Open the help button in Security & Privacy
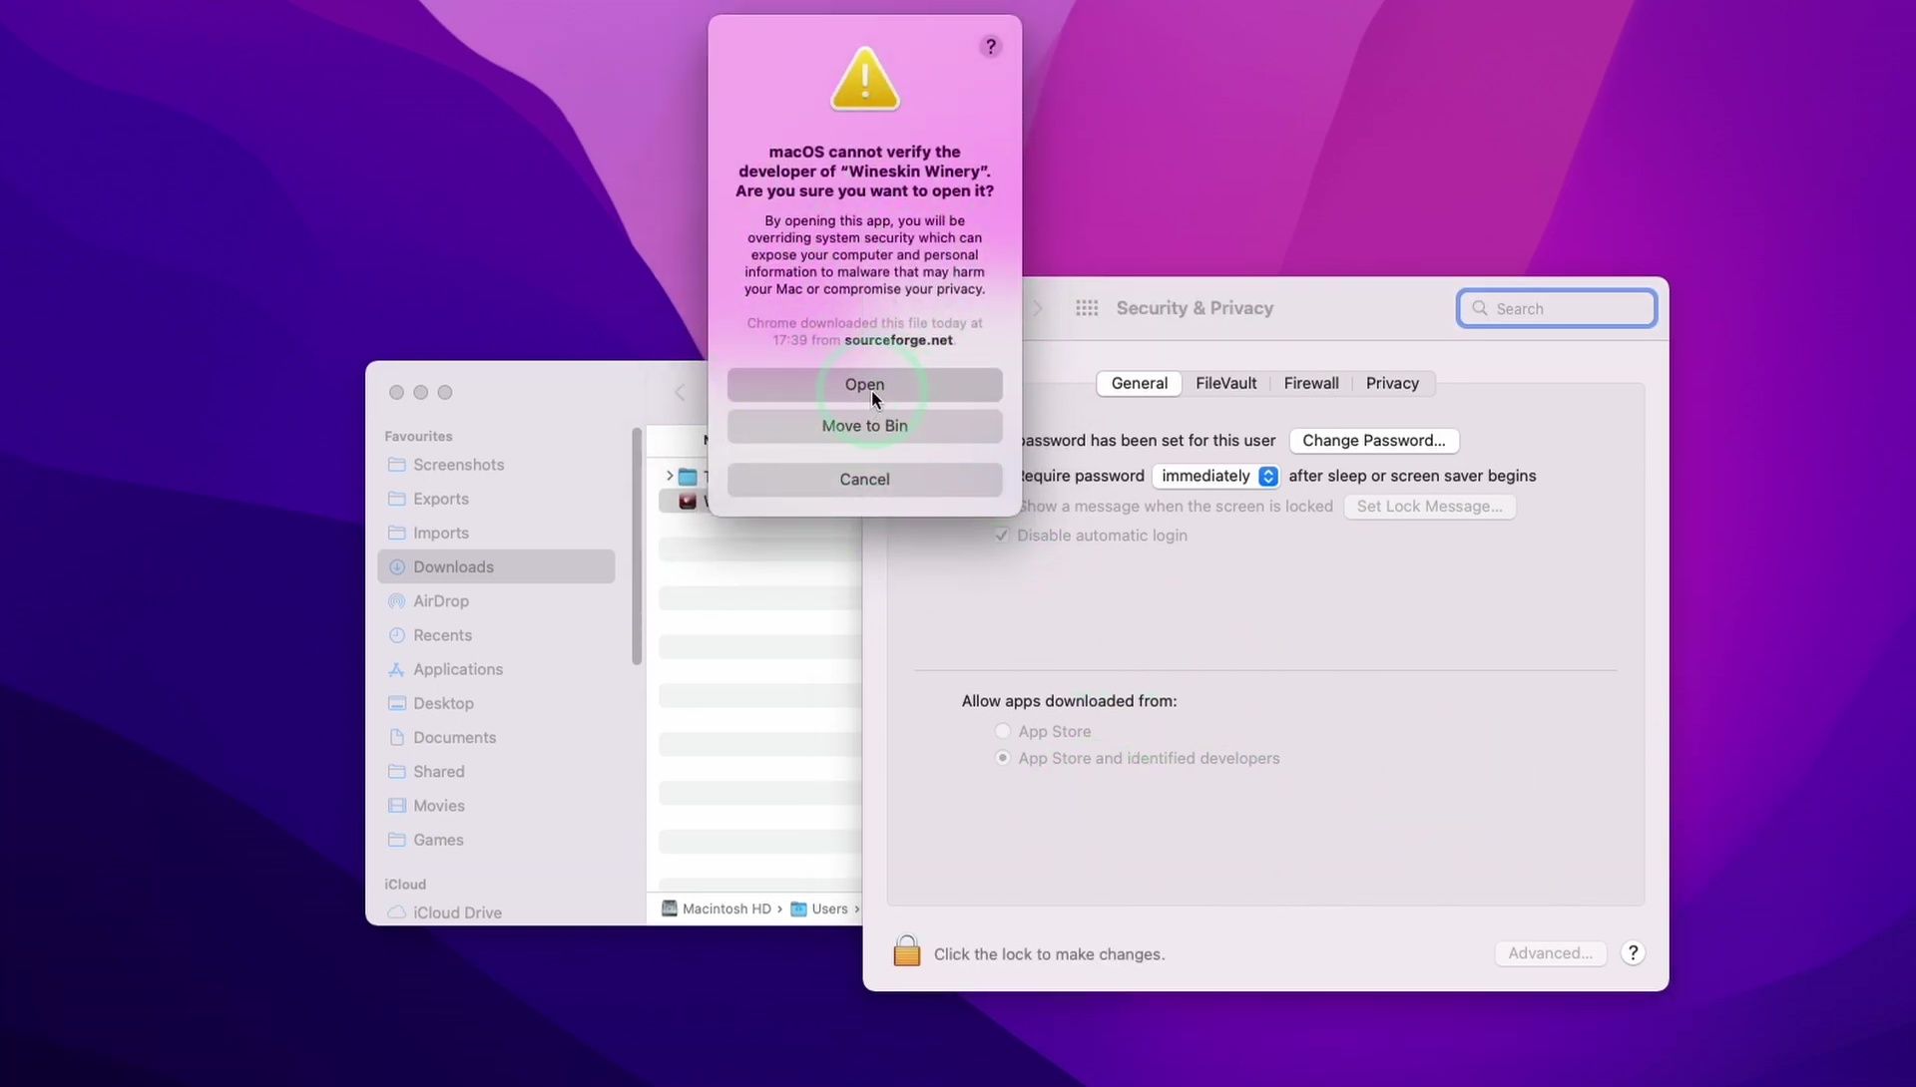 [x=1633, y=953]
